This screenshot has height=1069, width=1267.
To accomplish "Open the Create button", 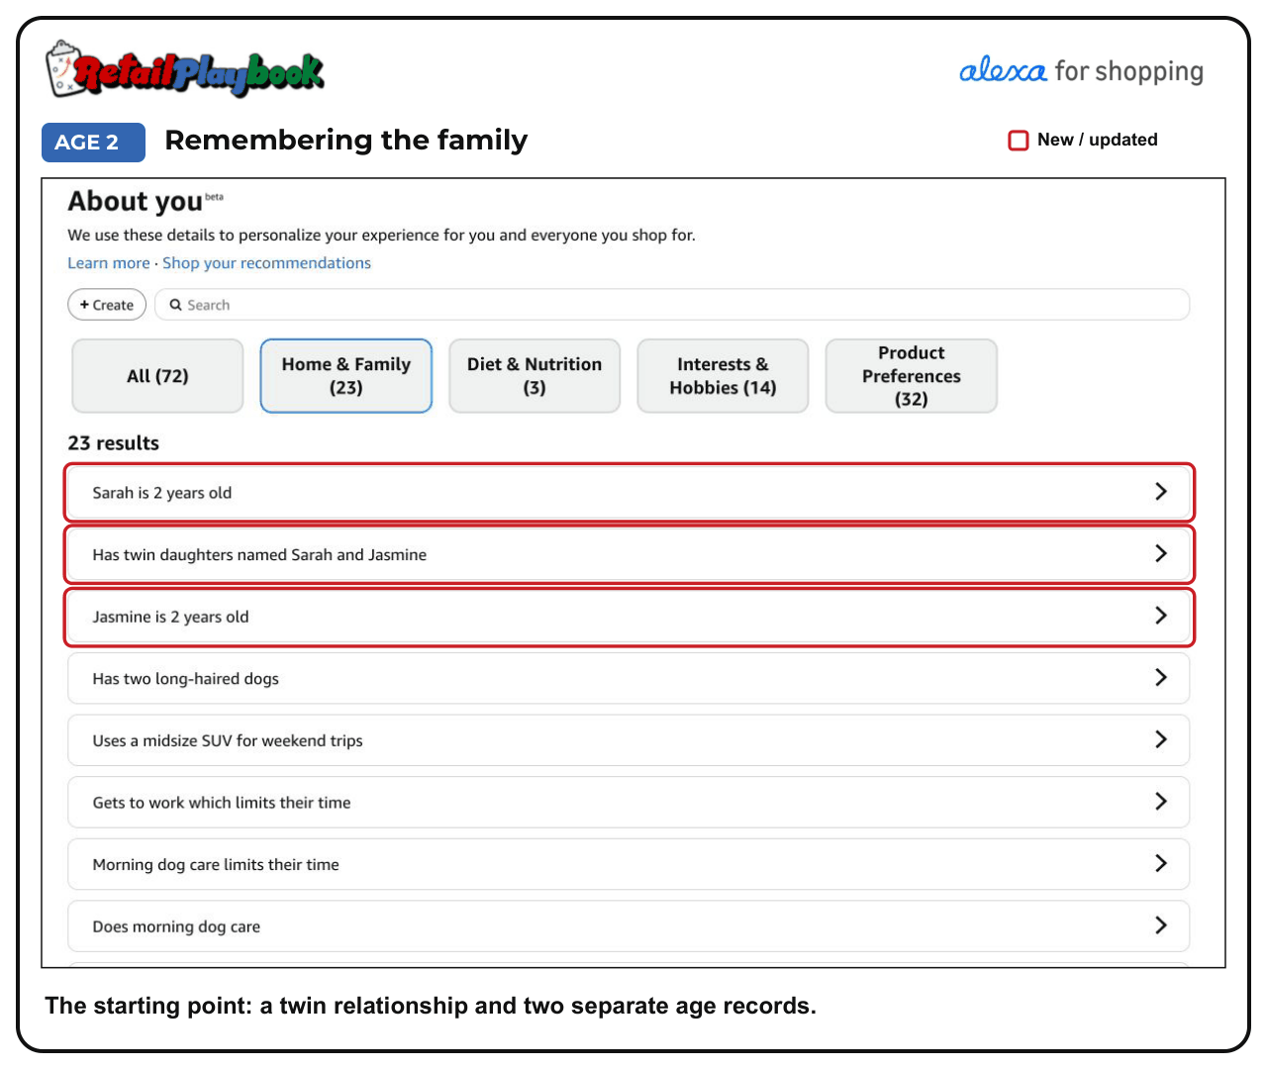I will 107,305.
